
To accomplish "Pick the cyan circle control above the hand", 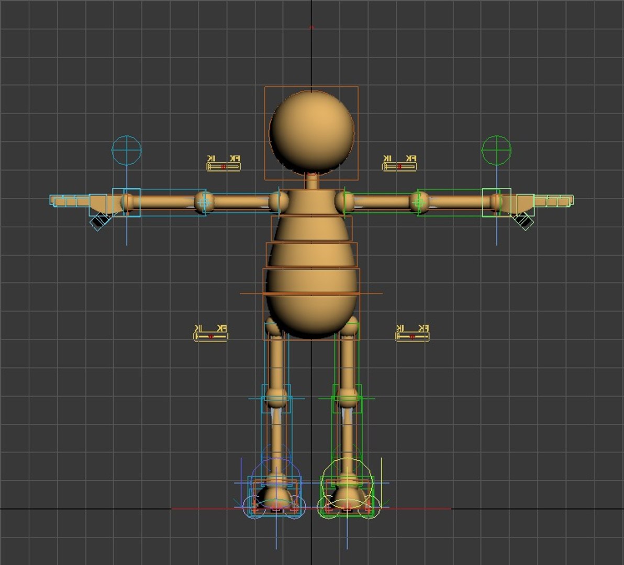I will pyautogui.click(x=127, y=150).
